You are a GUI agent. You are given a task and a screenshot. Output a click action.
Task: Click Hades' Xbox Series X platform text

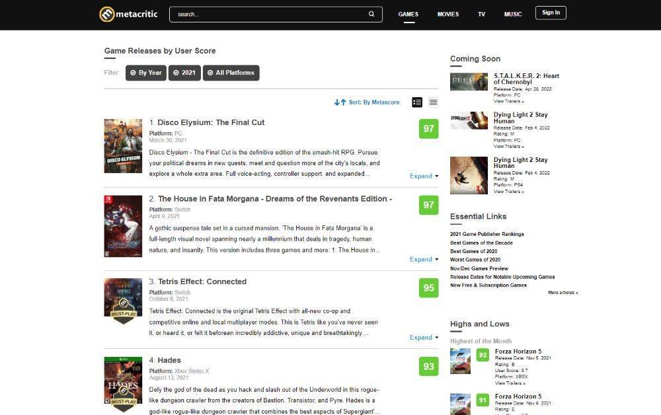point(192,371)
